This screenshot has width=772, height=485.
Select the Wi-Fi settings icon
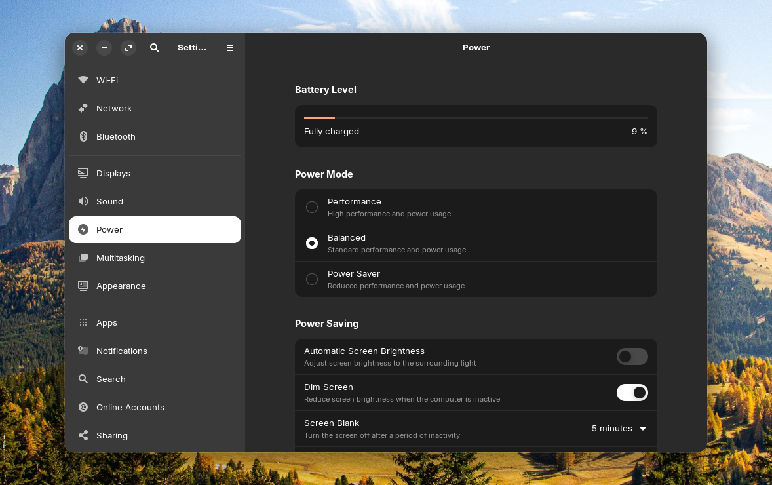[83, 80]
